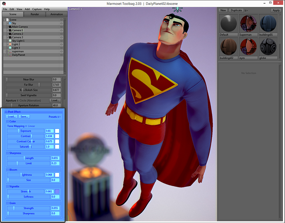Open the material options menu icon
This screenshot has width=285, height=223.
click(x=246, y=11)
